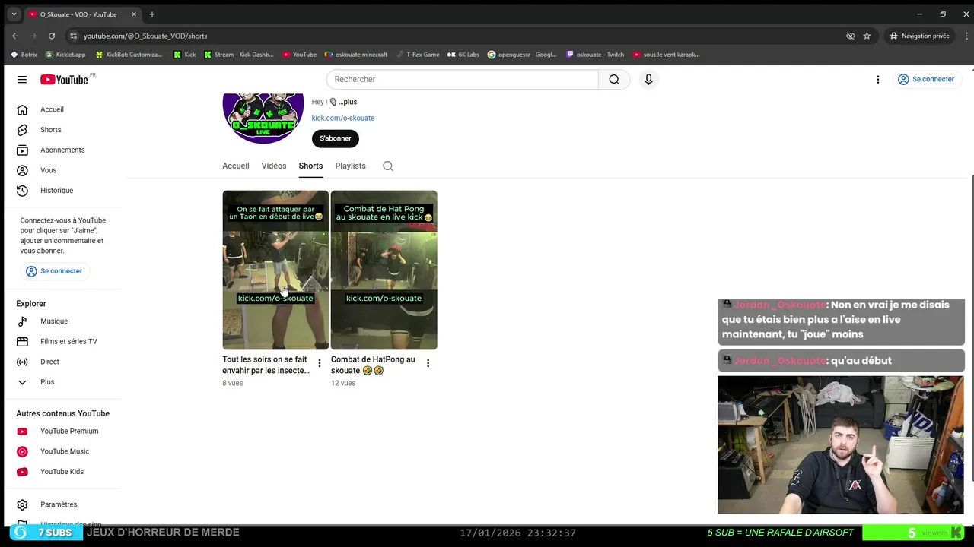The image size is (974, 547).
Task: Activate voice search microphone
Action: (648, 79)
